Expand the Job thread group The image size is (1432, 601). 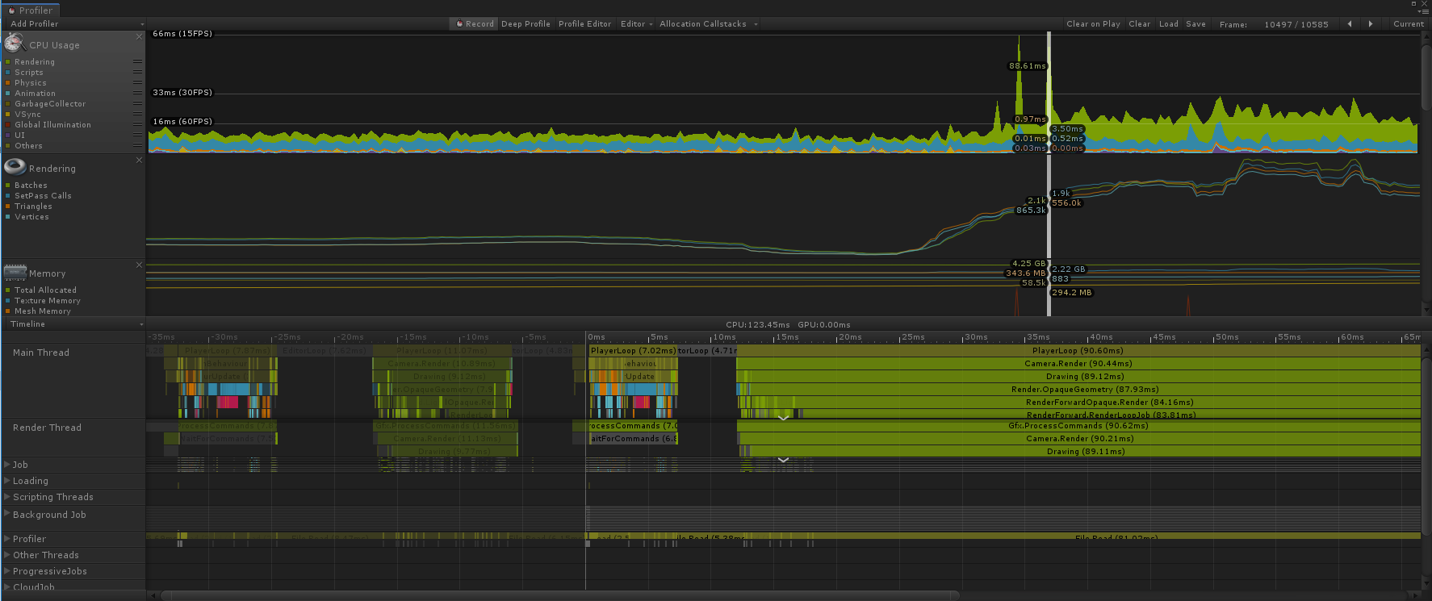7,465
